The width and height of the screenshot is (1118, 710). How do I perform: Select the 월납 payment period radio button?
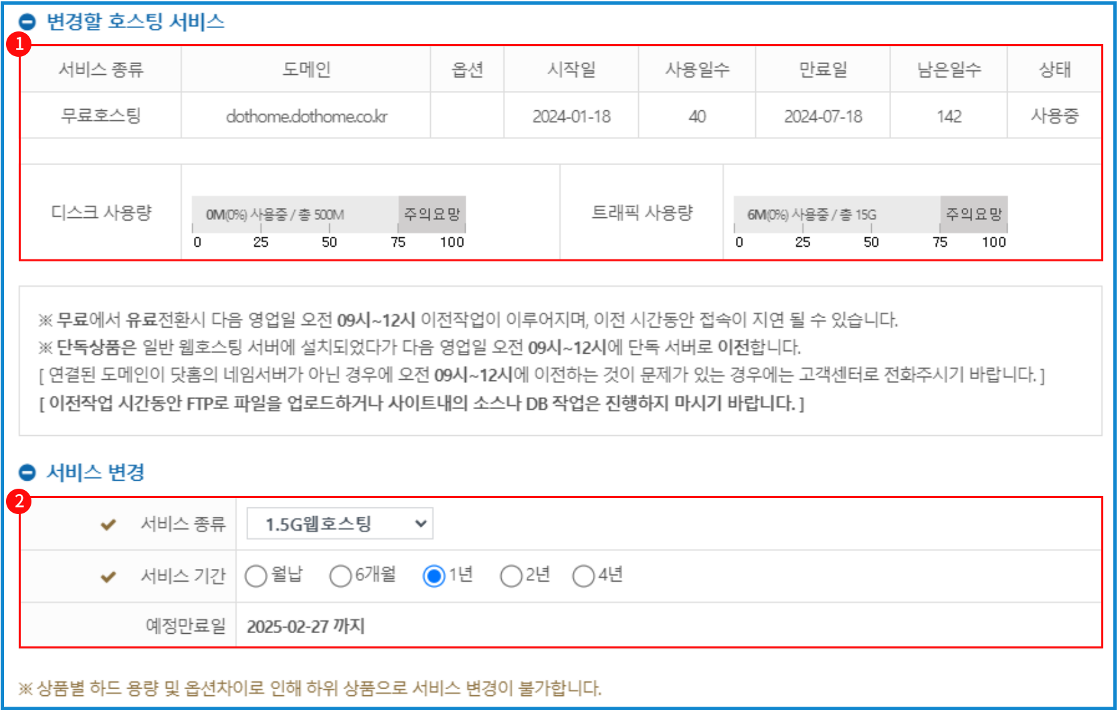(x=256, y=576)
